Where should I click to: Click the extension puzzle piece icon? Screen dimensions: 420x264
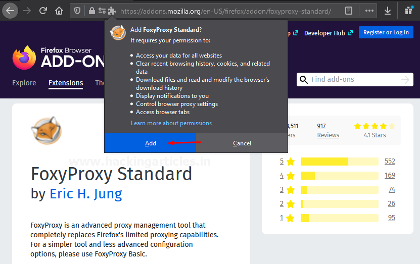pyautogui.click(x=112, y=11)
